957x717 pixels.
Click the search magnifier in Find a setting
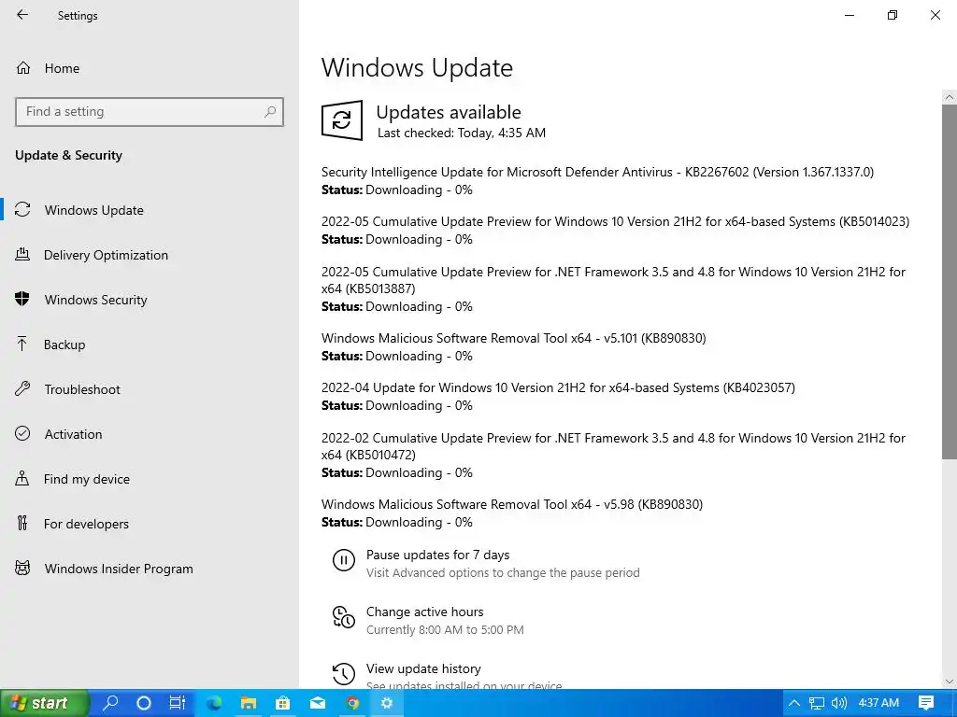270,112
